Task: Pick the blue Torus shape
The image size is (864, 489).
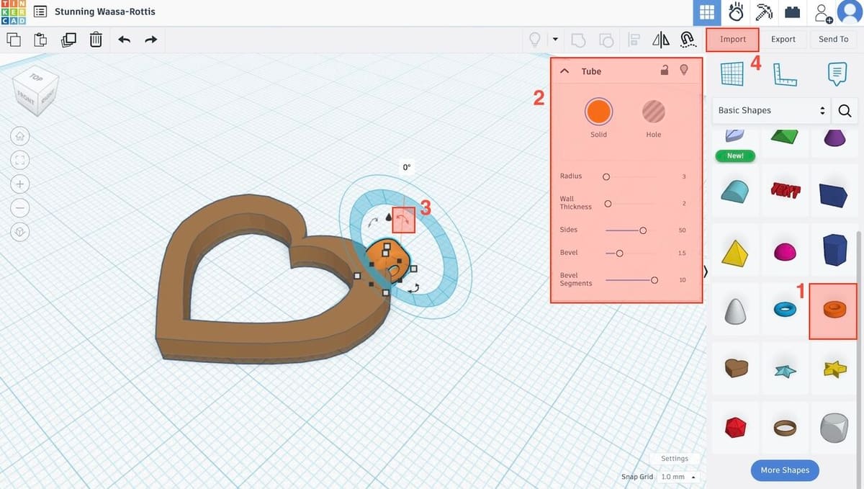Action: pyautogui.click(x=785, y=310)
